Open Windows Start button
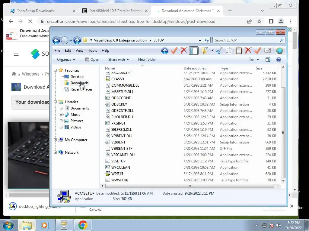The width and height of the screenshot is (309, 231). [x=8, y=225]
